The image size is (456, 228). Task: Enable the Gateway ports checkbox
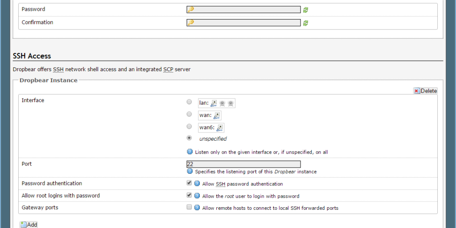(189, 207)
